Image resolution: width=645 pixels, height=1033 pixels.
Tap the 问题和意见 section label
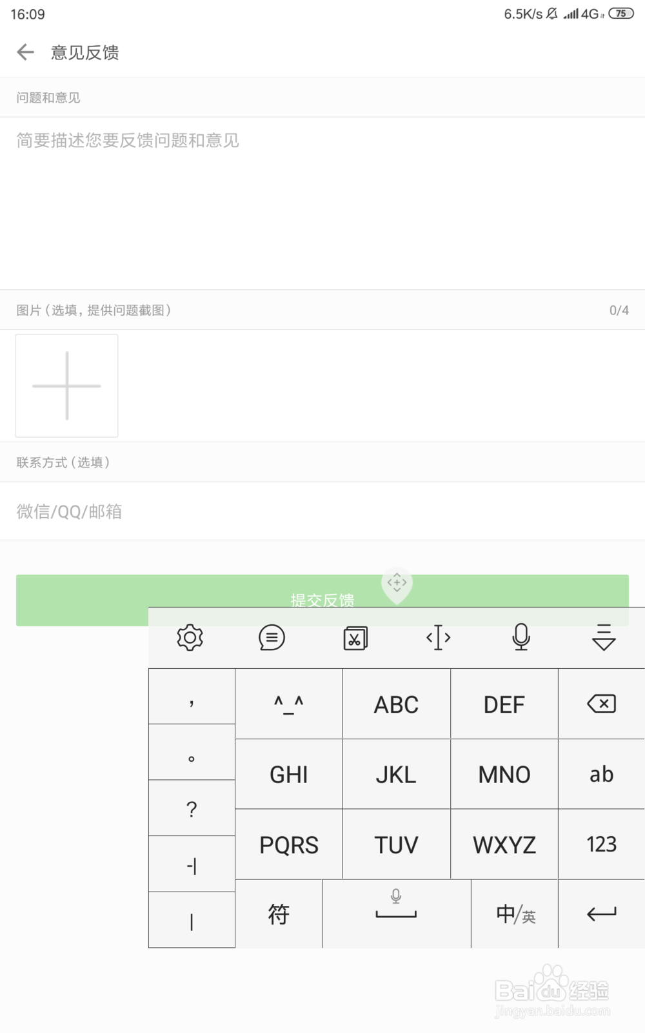click(x=48, y=97)
